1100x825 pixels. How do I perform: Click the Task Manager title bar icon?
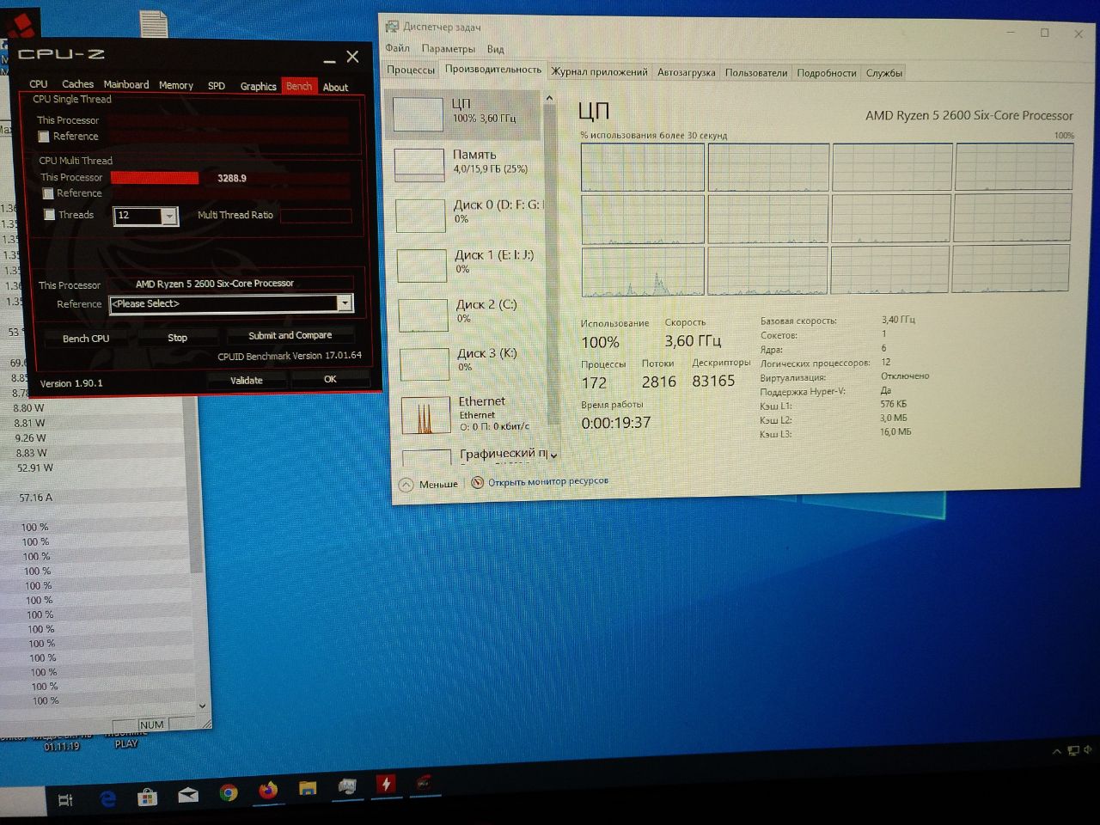pos(392,27)
